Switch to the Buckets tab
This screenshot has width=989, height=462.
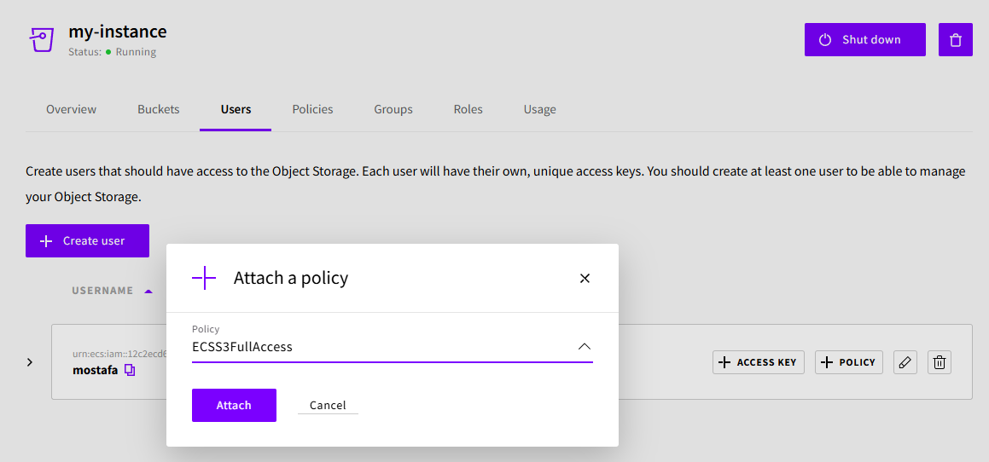159,109
